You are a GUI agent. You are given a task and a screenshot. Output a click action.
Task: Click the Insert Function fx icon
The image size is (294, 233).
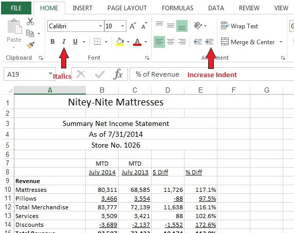click(x=118, y=74)
